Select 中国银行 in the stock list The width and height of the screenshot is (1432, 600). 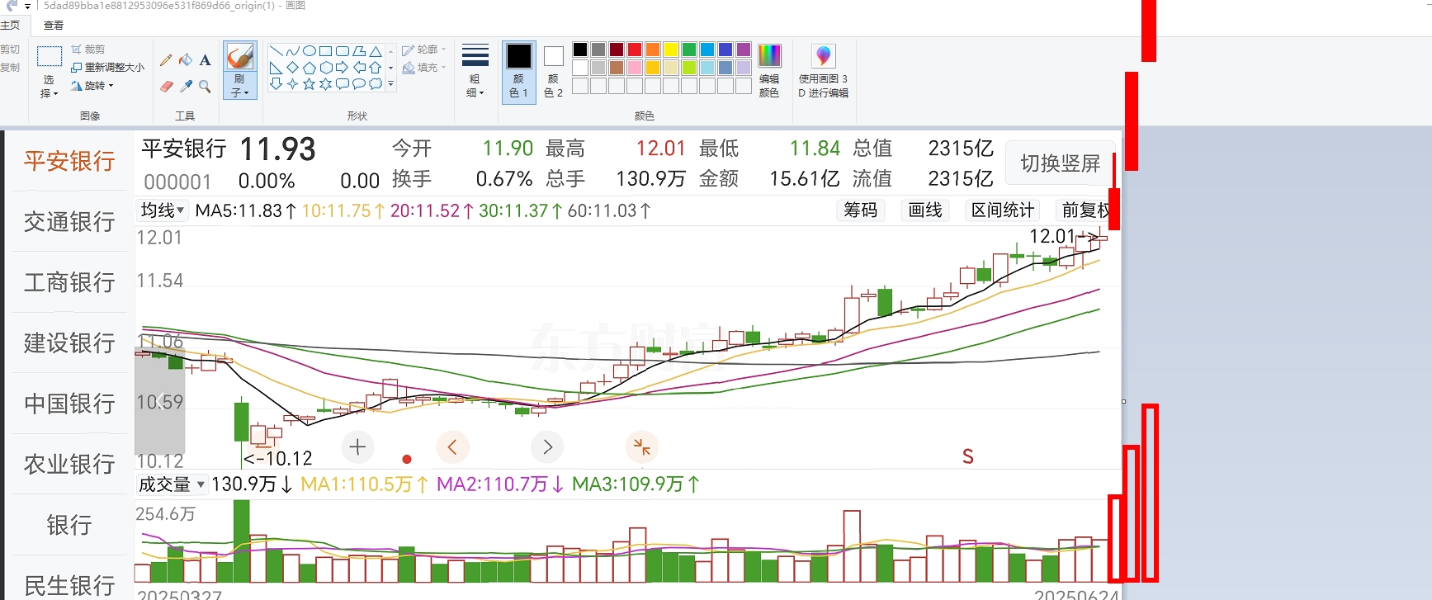(x=69, y=404)
